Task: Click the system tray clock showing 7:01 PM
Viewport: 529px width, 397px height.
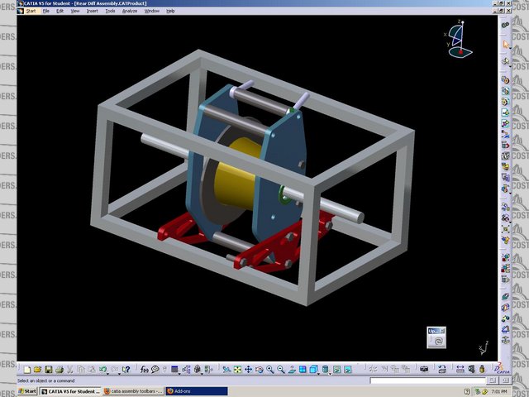Action: [x=499, y=391]
